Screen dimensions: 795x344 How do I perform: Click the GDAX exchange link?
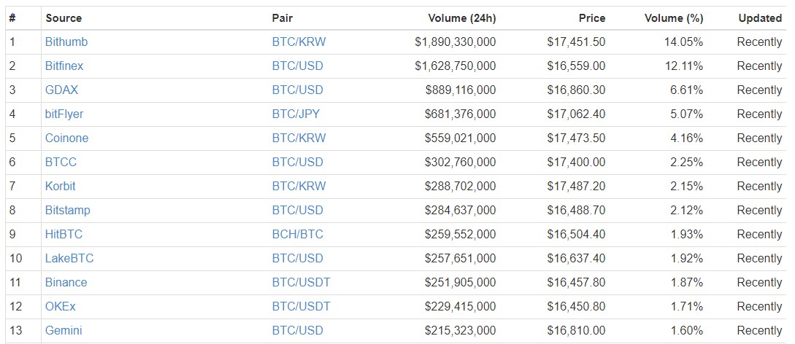(61, 90)
